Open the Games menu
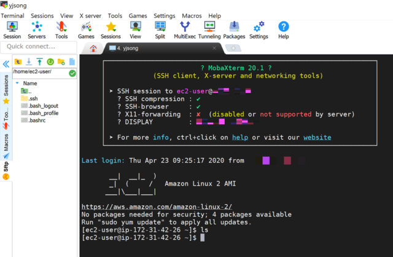 (x=138, y=16)
